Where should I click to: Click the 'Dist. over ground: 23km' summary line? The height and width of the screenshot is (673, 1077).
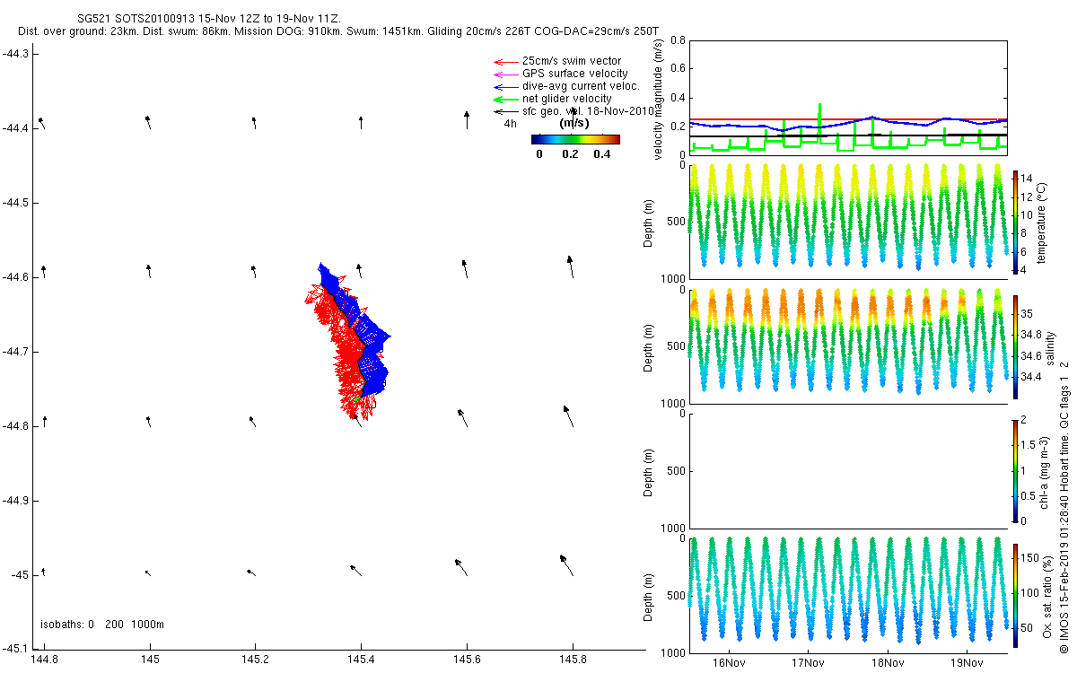(x=338, y=31)
